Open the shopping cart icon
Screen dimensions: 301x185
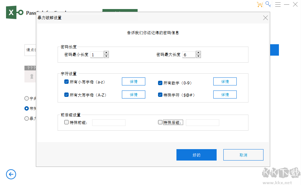click(259, 4)
